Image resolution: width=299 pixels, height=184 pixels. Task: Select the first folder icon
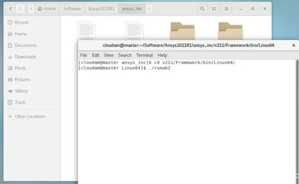[183, 31]
